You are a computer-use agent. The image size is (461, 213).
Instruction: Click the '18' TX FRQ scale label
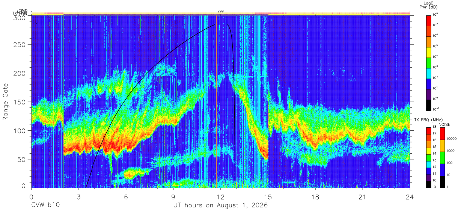[x=435, y=127]
